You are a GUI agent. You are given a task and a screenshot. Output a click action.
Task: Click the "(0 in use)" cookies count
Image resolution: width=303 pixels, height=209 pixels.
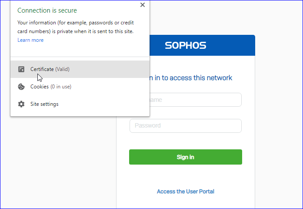click(61, 87)
